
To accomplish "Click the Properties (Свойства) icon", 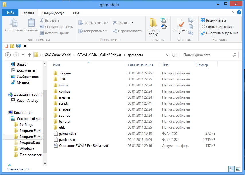I will tap(180, 23).
